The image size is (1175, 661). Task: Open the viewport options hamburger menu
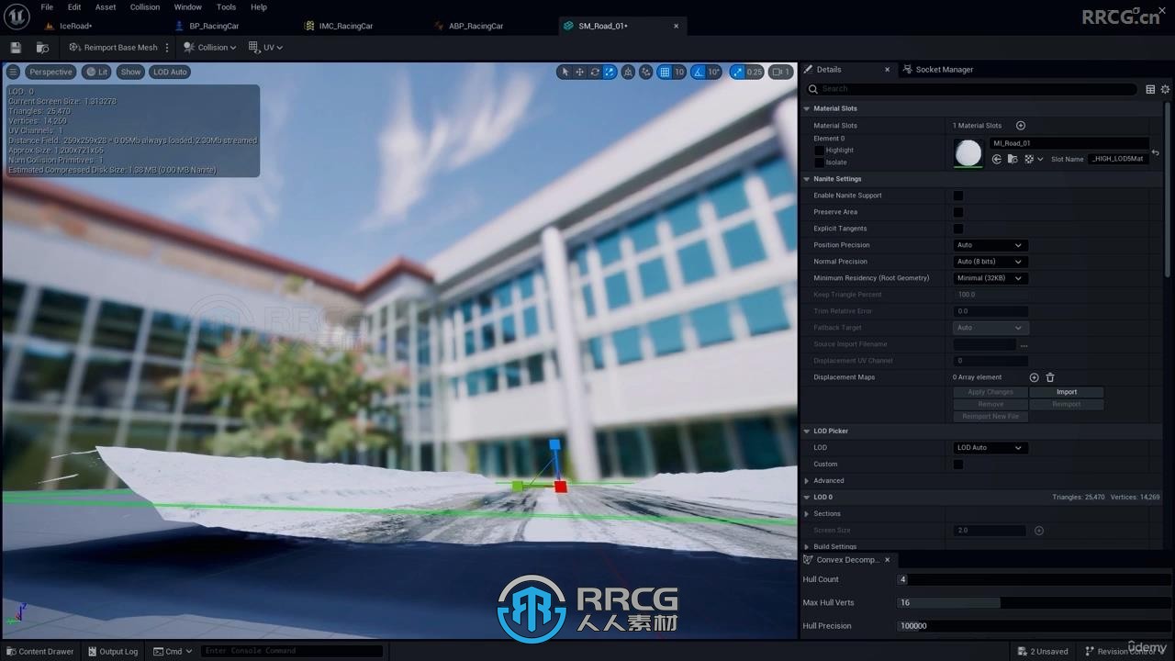(x=13, y=72)
